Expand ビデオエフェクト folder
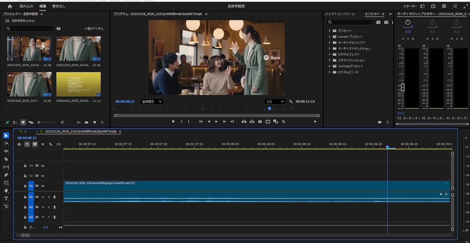 click(x=329, y=54)
